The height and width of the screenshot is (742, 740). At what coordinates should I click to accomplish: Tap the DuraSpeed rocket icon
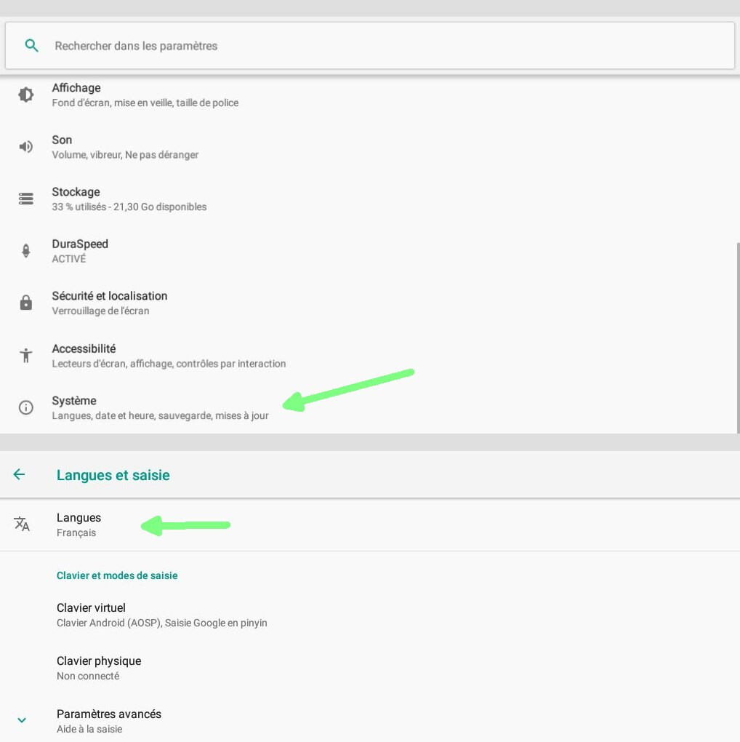tap(26, 251)
